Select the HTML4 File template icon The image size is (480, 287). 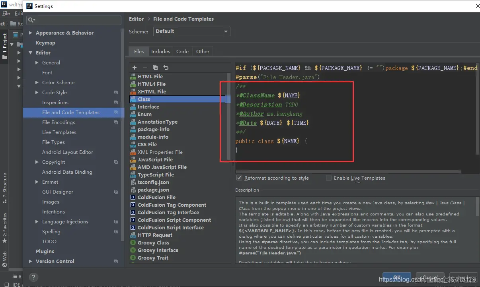tap(133, 84)
